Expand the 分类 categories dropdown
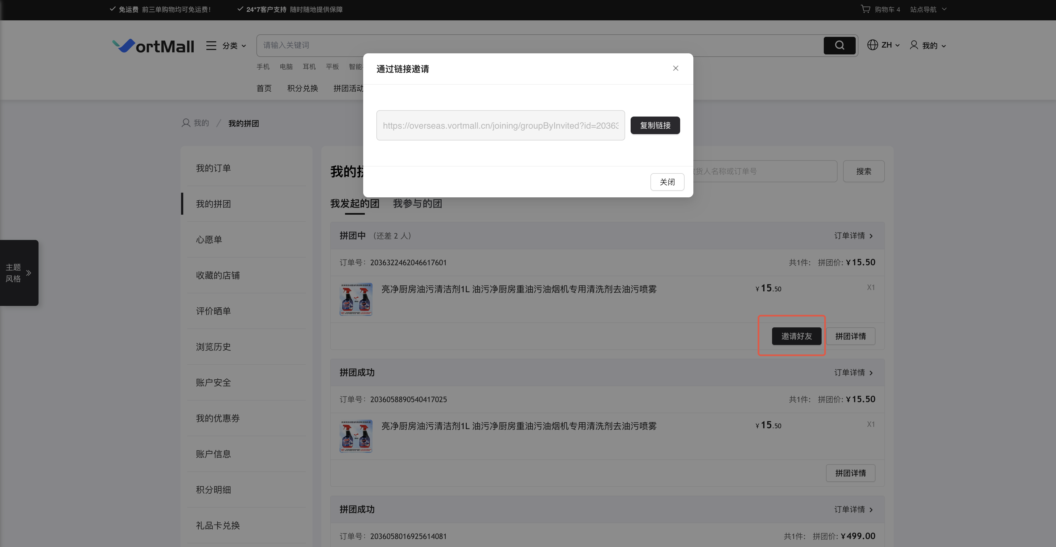The height and width of the screenshot is (547, 1056). coord(234,45)
